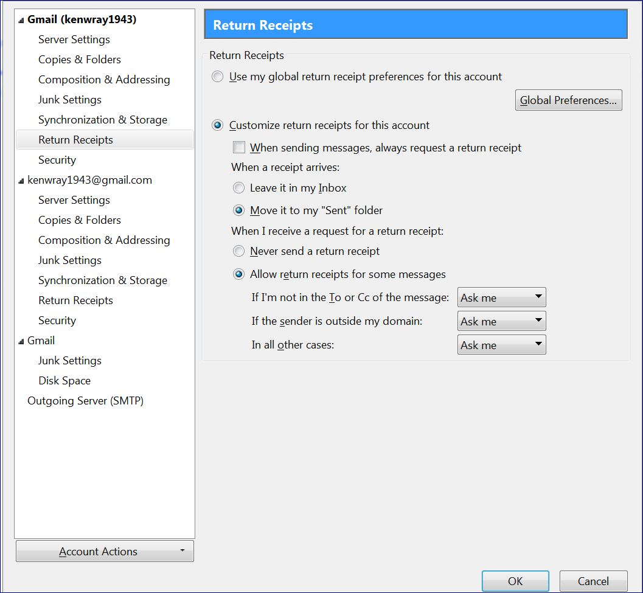Select 'Use my global return receipt preferences'
This screenshot has height=593, width=643.
[218, 77]
